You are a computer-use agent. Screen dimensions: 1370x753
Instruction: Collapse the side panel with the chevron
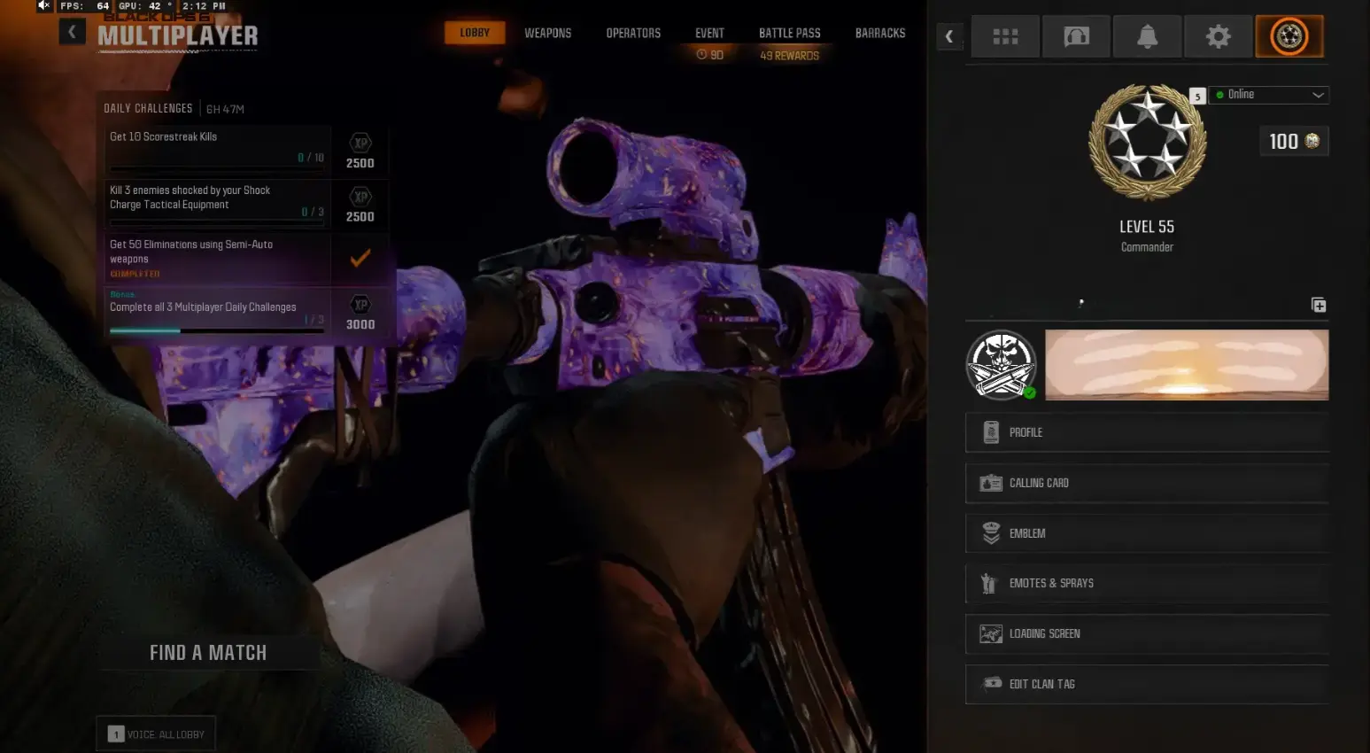coord(949,36)
